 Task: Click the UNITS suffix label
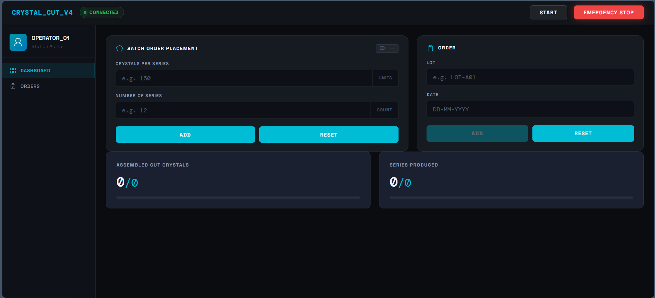pos(385,78)
